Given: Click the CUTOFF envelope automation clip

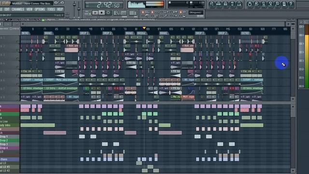Looking at the screenshot, I should click(32, 82).
